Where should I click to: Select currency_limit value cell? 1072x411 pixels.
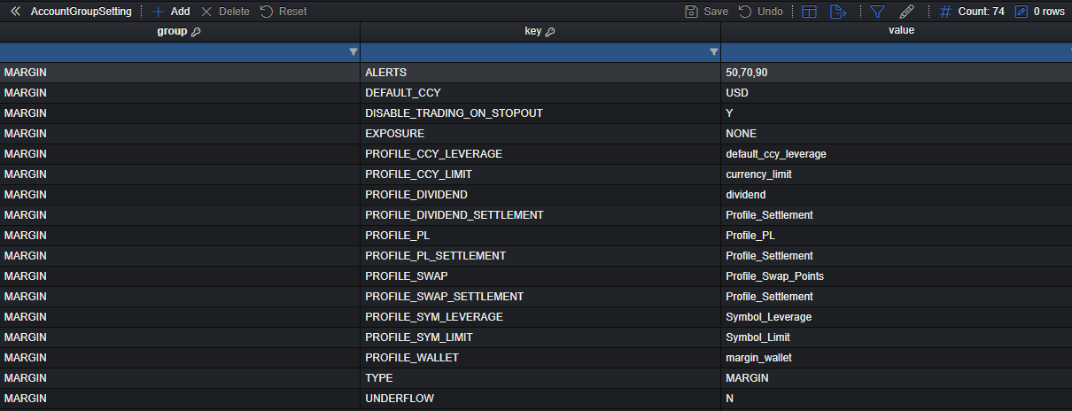[897, 174]
